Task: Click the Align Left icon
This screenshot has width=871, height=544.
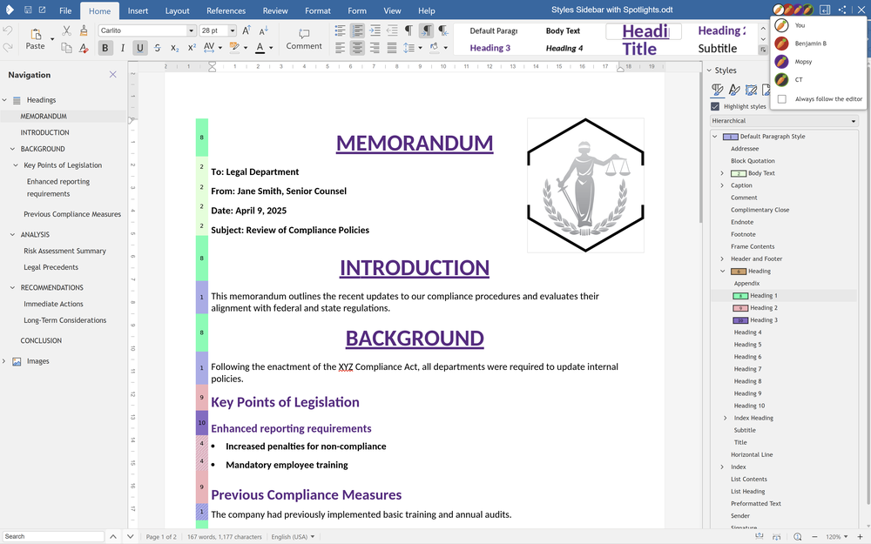Action: click(x=340, y=48)
